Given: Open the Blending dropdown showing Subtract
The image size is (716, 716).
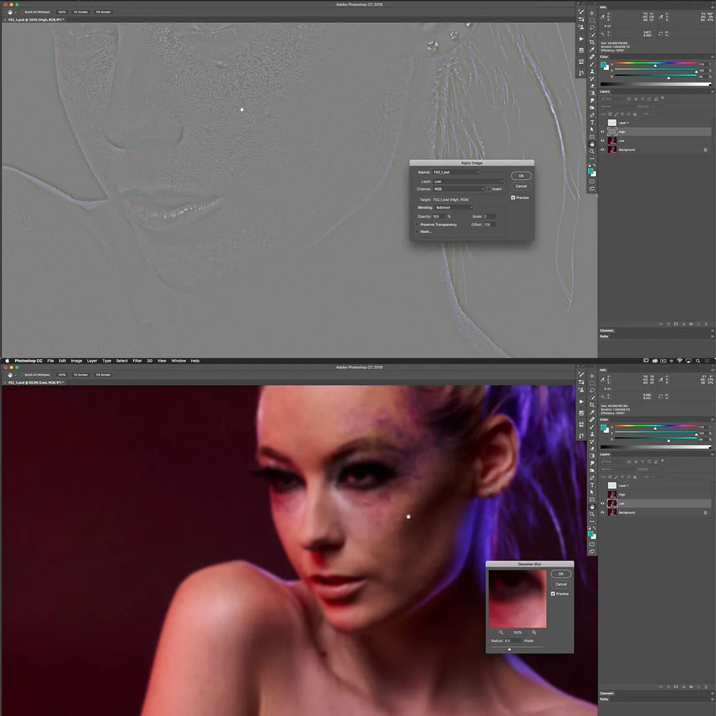Looking at the screenshot, I should point(453,208).
